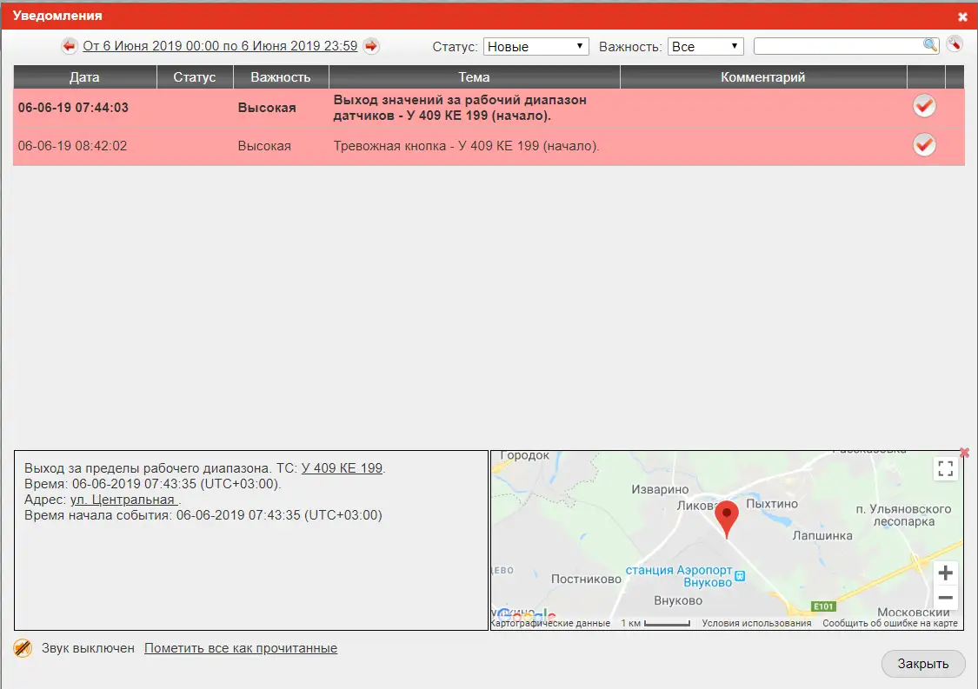This screenshot has height=689, width=978.
Task: Open the Важность dropdown
Action: pos(705,46)
